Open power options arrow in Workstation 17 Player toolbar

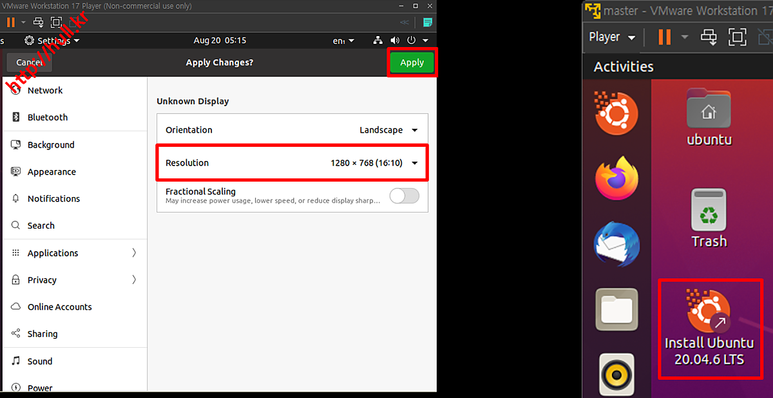(23, 22)
